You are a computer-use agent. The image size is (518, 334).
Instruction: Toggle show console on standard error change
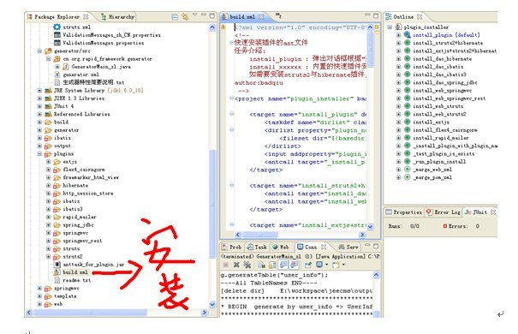pos(294,265)
